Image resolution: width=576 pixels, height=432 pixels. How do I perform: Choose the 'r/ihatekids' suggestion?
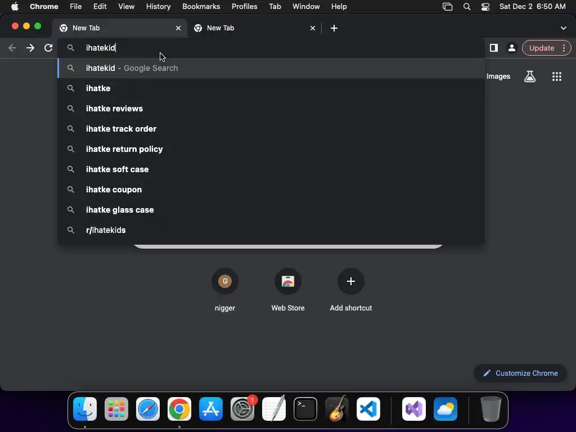point(271,229)
